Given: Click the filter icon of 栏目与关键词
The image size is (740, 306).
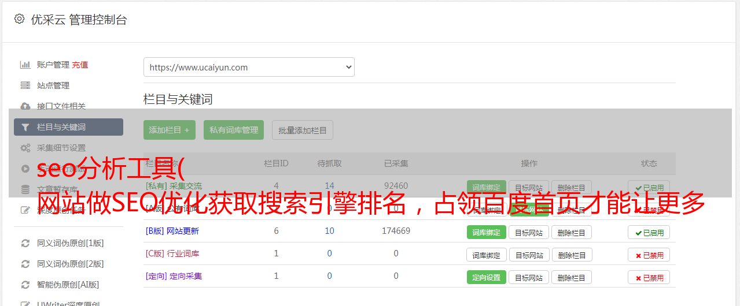Looking at the screenshot, I should (x=25, y=127).
